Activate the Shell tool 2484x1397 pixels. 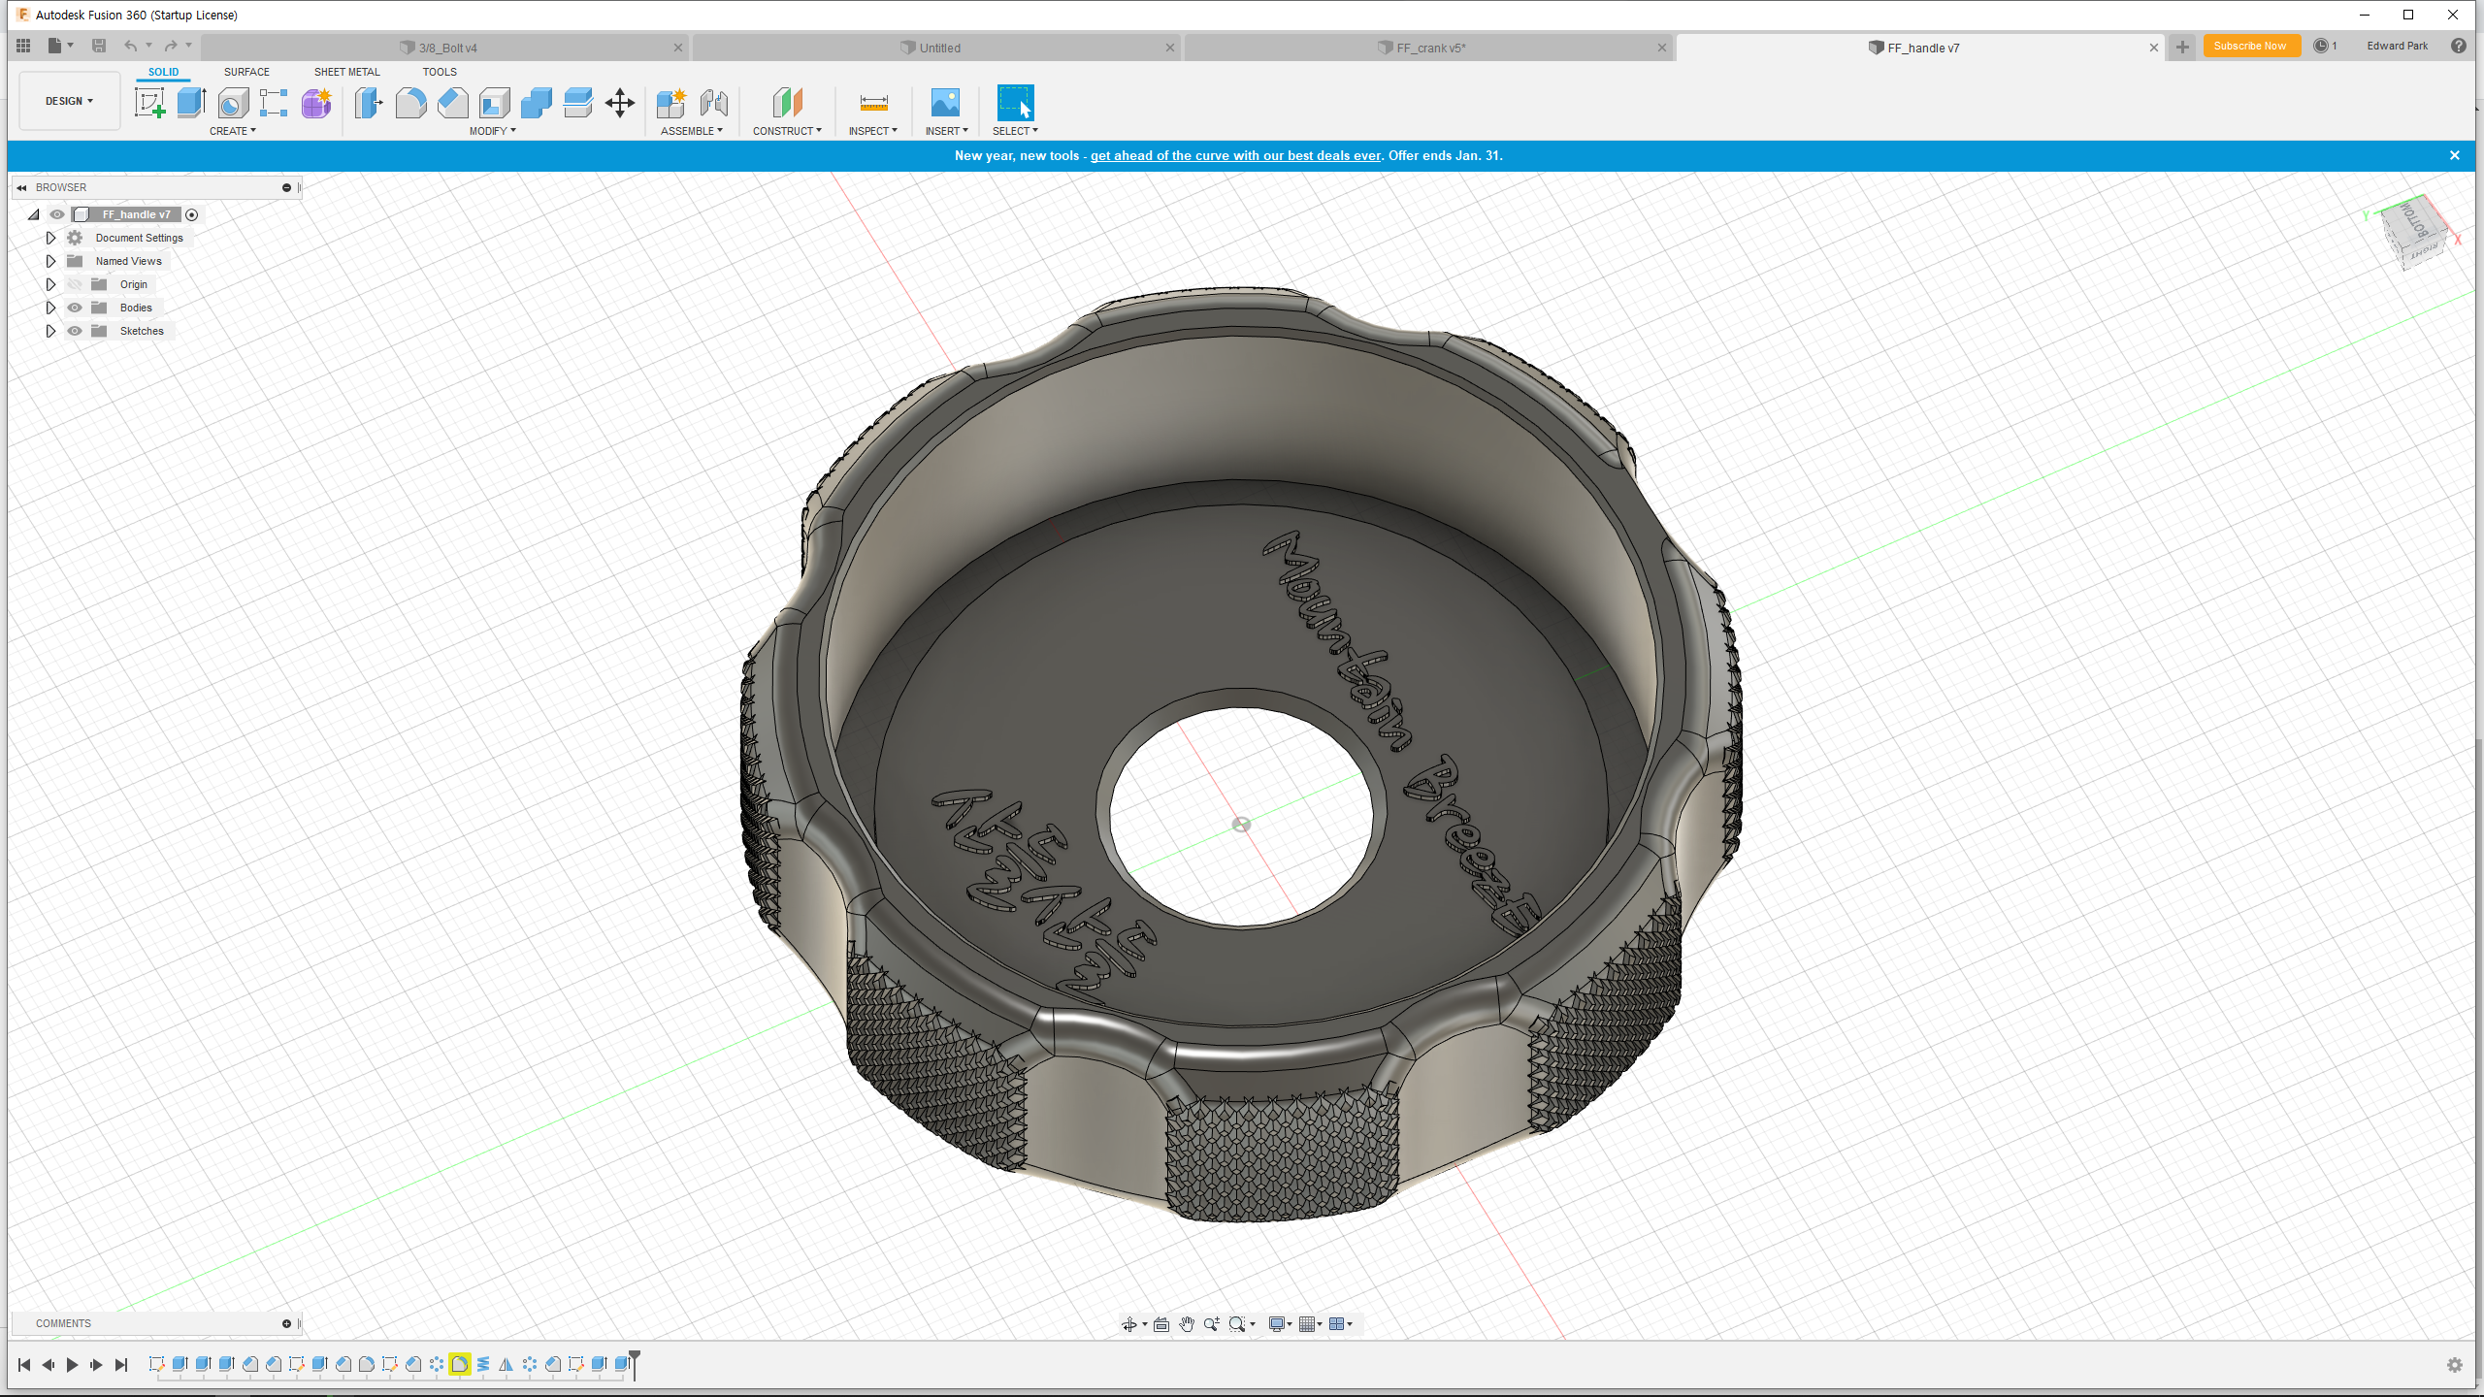494,102
